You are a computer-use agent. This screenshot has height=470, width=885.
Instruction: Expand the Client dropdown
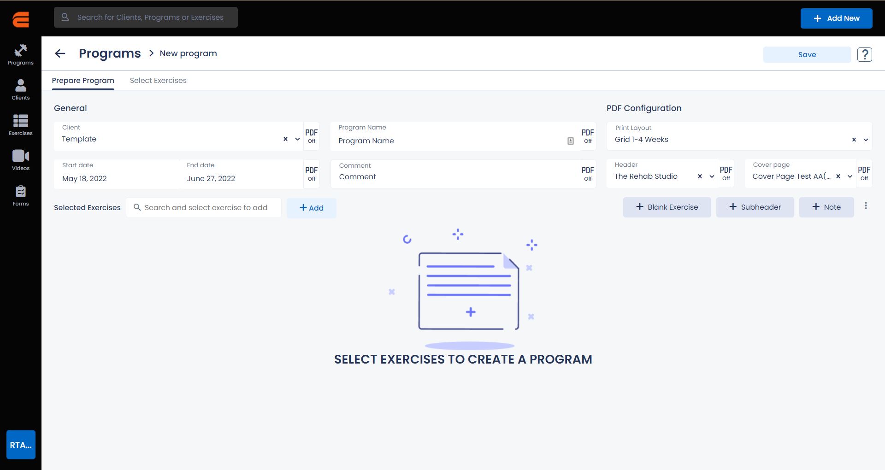click(x=298, y=139)
